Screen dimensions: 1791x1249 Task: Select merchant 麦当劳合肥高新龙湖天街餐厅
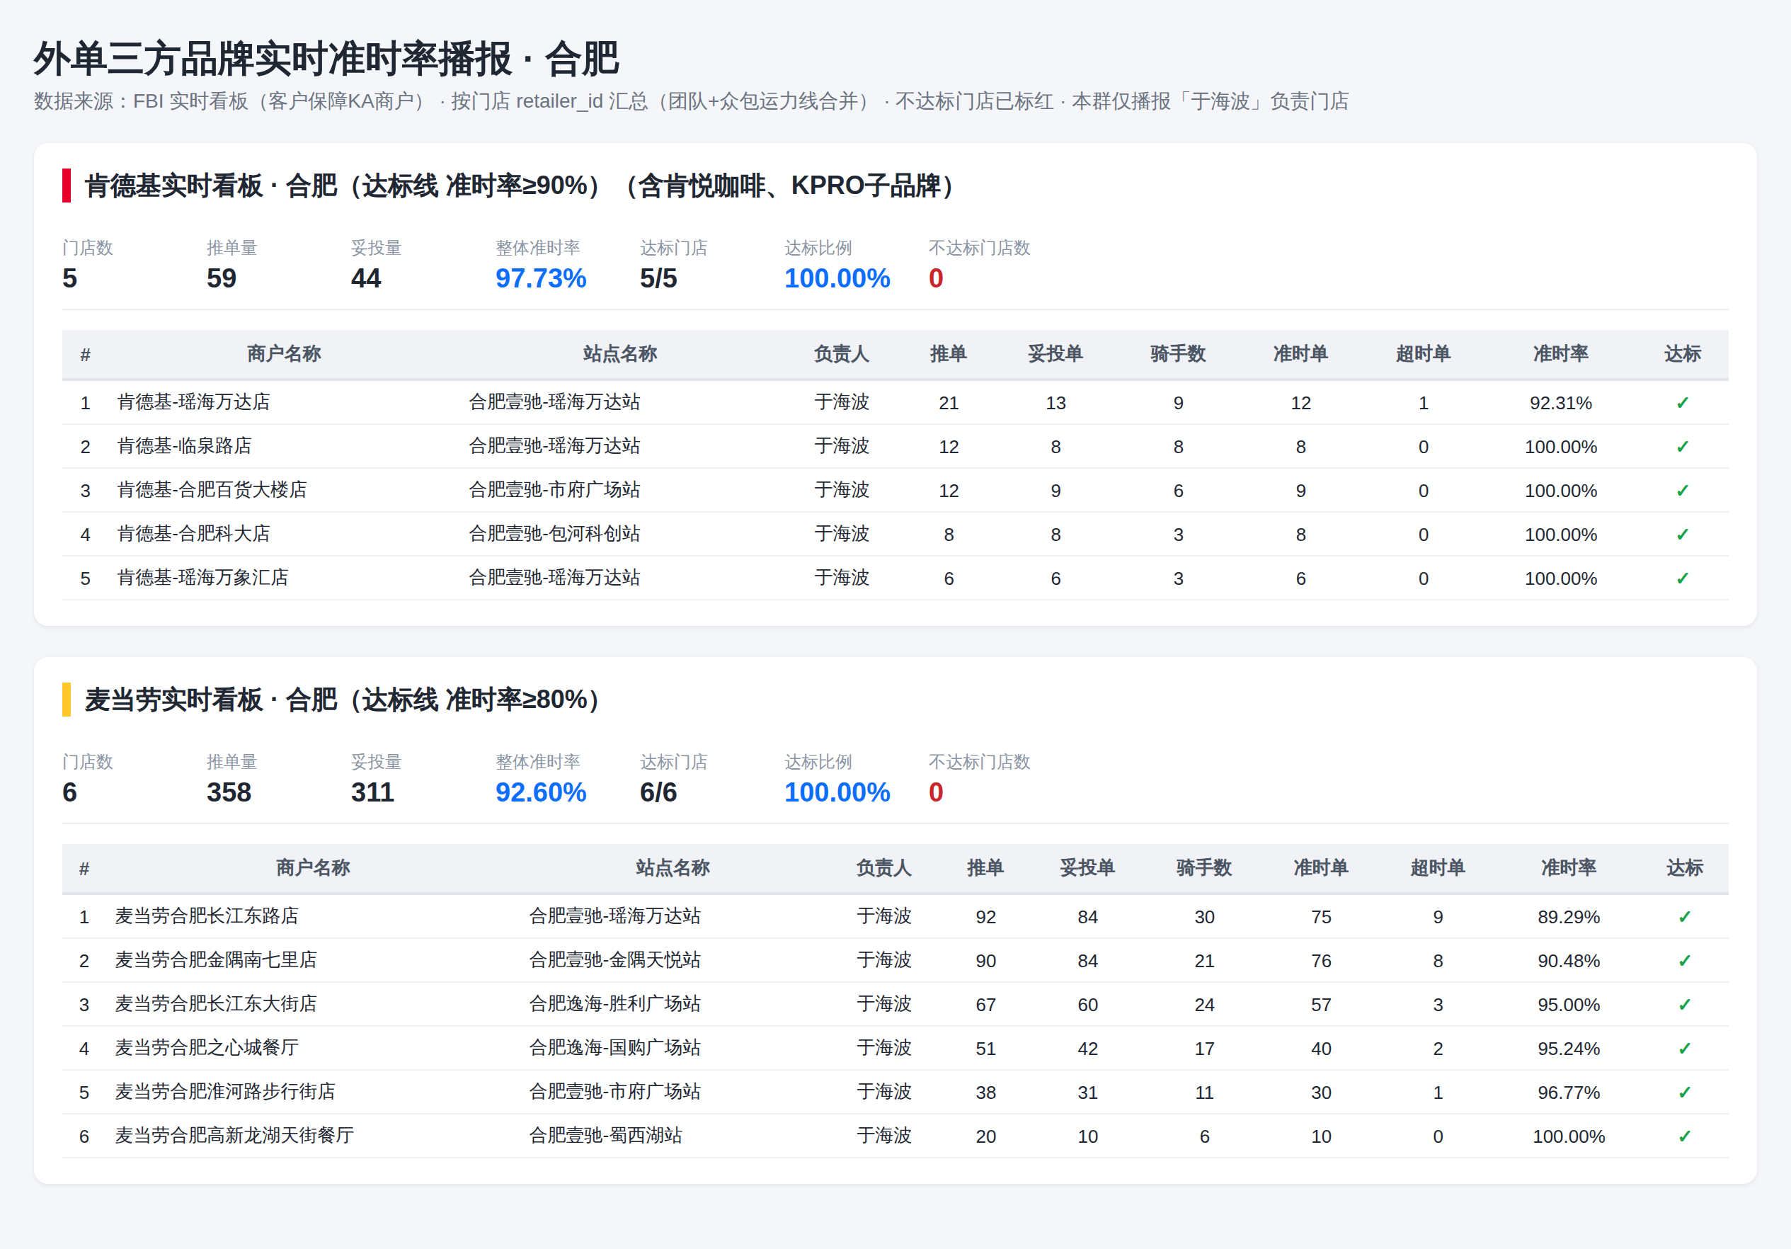click(x=235, y=1136)
